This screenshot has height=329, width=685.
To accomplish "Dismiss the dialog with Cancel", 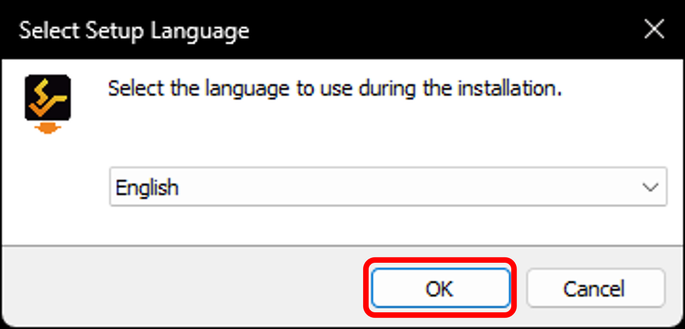I will point(594,289).
